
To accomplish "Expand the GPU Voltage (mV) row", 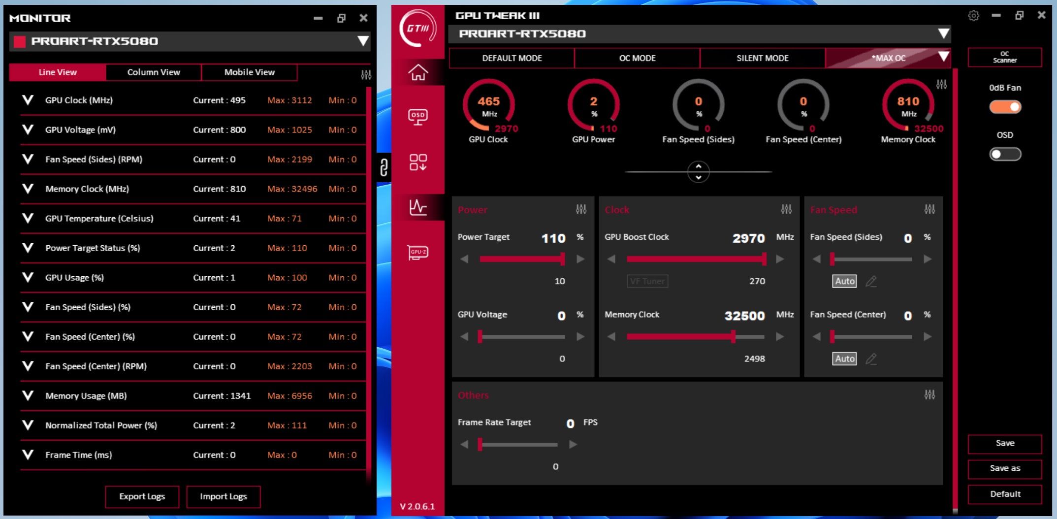I will click(x=28, y=130).
